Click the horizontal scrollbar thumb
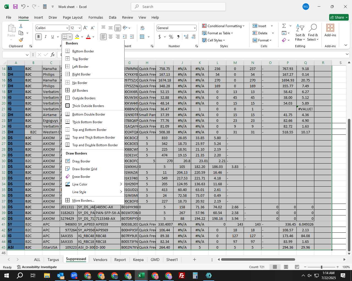This screenshot has height=281, width=352. [x=258, y=259]
